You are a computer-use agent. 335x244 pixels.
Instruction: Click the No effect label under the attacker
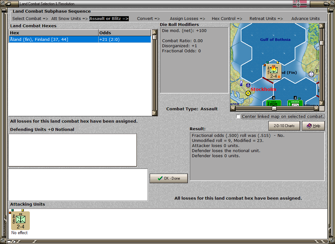click(x=19, y=233)
